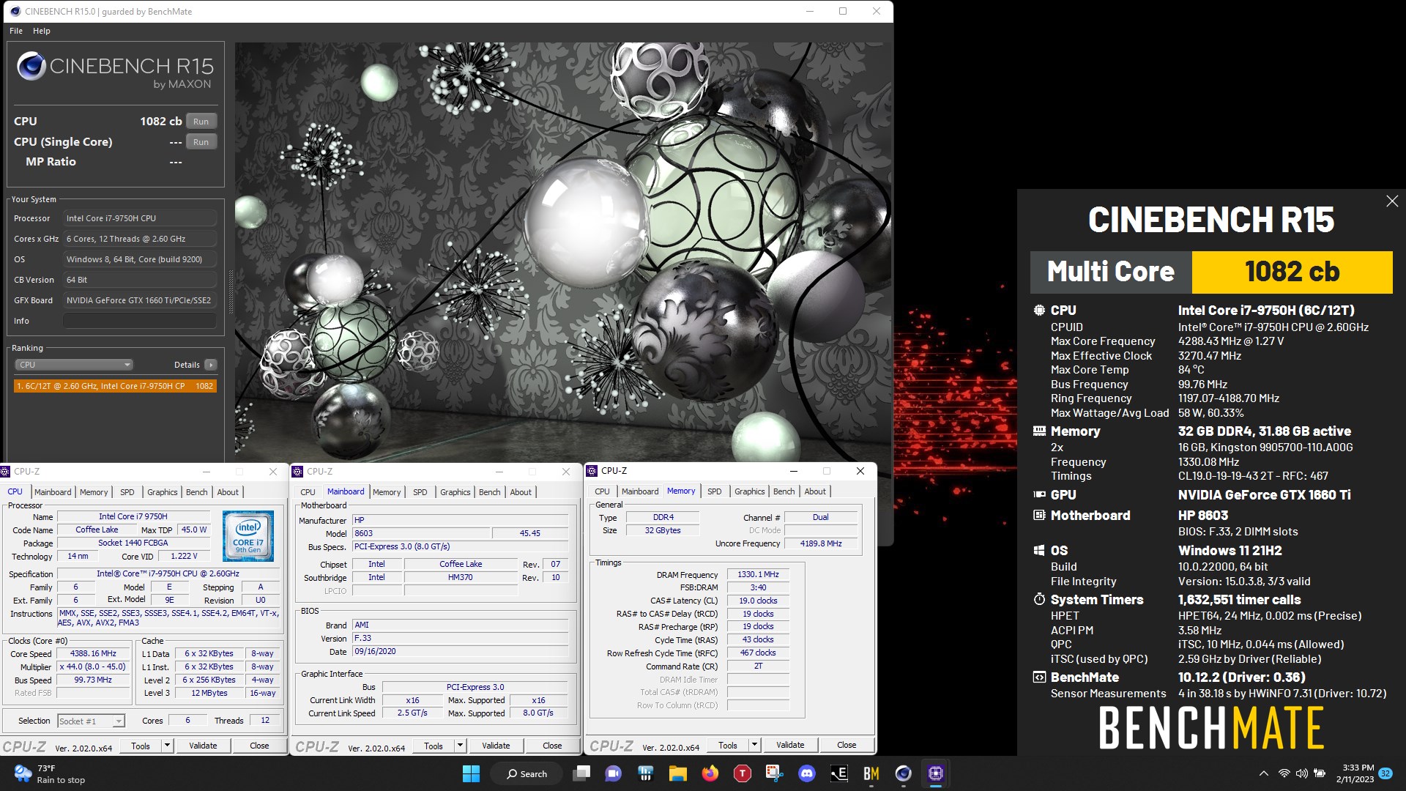Close the BenchMate result overlay
The width and height of the screenshot is (1406, 791).
1392,201
